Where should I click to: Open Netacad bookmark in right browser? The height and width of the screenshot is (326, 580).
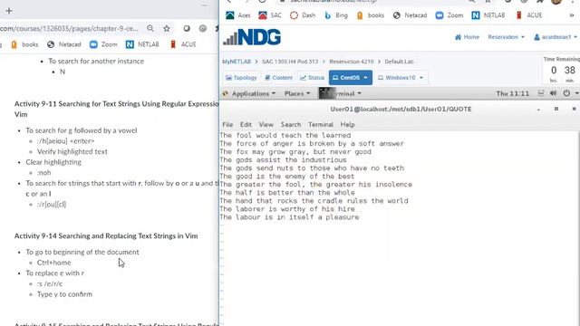pyautogui.click(x=410, y=15)
